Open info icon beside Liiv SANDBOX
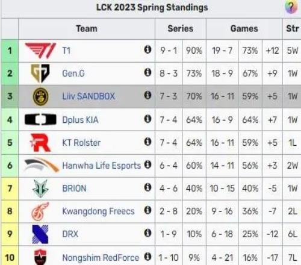 147,95
